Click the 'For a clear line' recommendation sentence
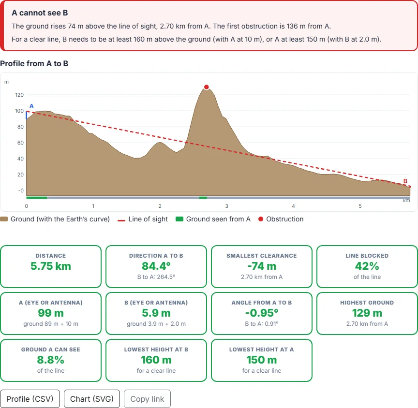Screen dimensions: 418x408 click(196, 39)
